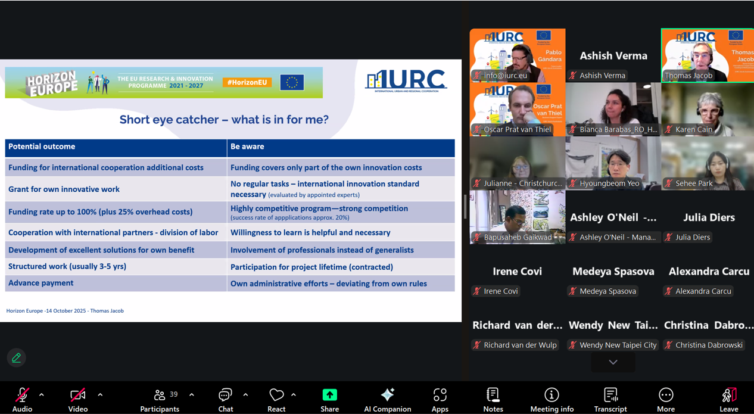The image size is (754, 414).
Task: Click the green Share screen button
Action: tap(329, 399)
